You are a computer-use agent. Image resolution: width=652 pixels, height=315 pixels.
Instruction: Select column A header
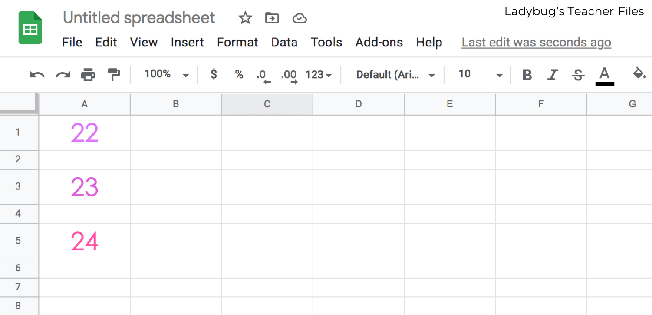[x=85, y=104]
